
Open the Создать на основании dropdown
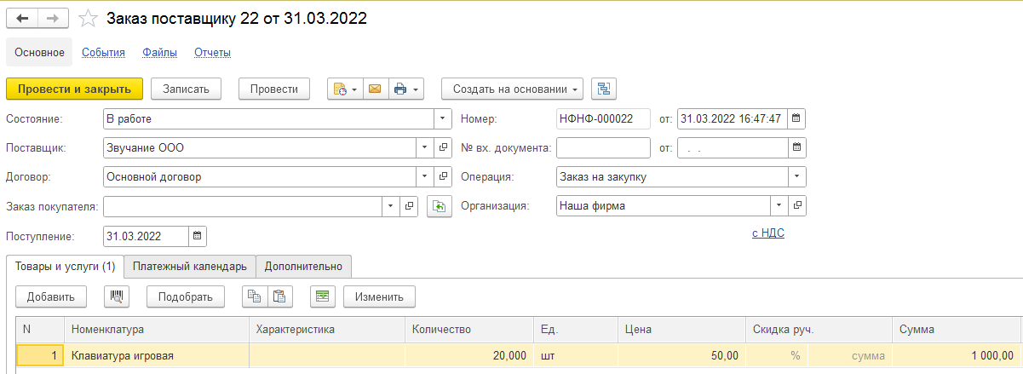[512, 89]
